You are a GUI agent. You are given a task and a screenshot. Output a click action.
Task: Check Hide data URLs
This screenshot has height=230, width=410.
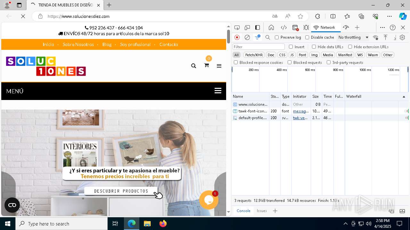314,47
